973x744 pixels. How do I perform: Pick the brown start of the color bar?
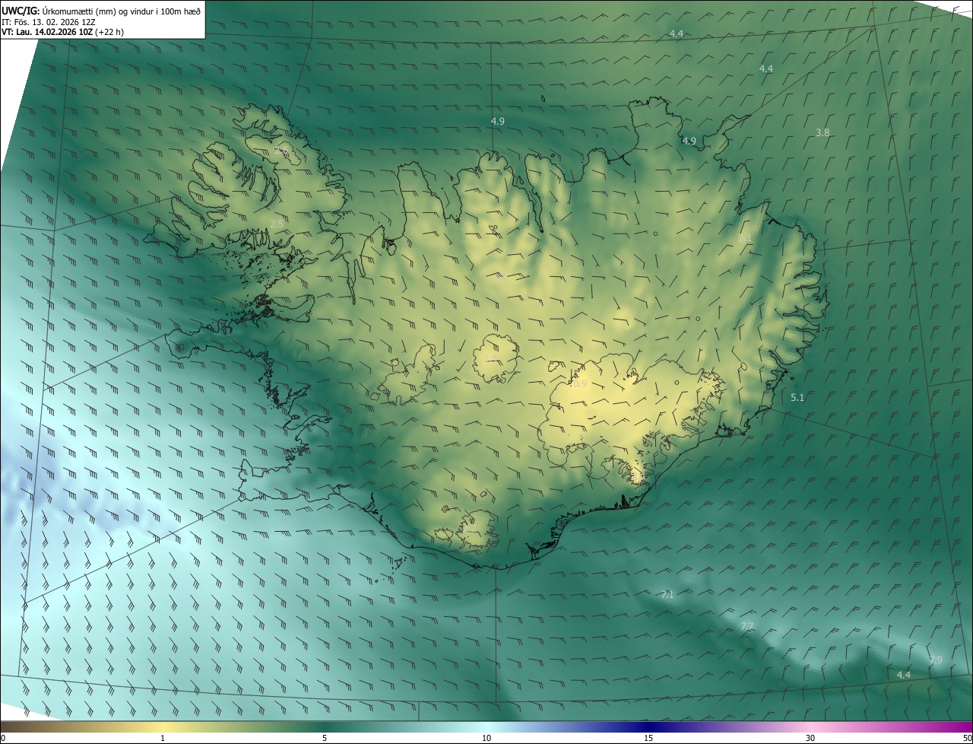pos(15,727)
